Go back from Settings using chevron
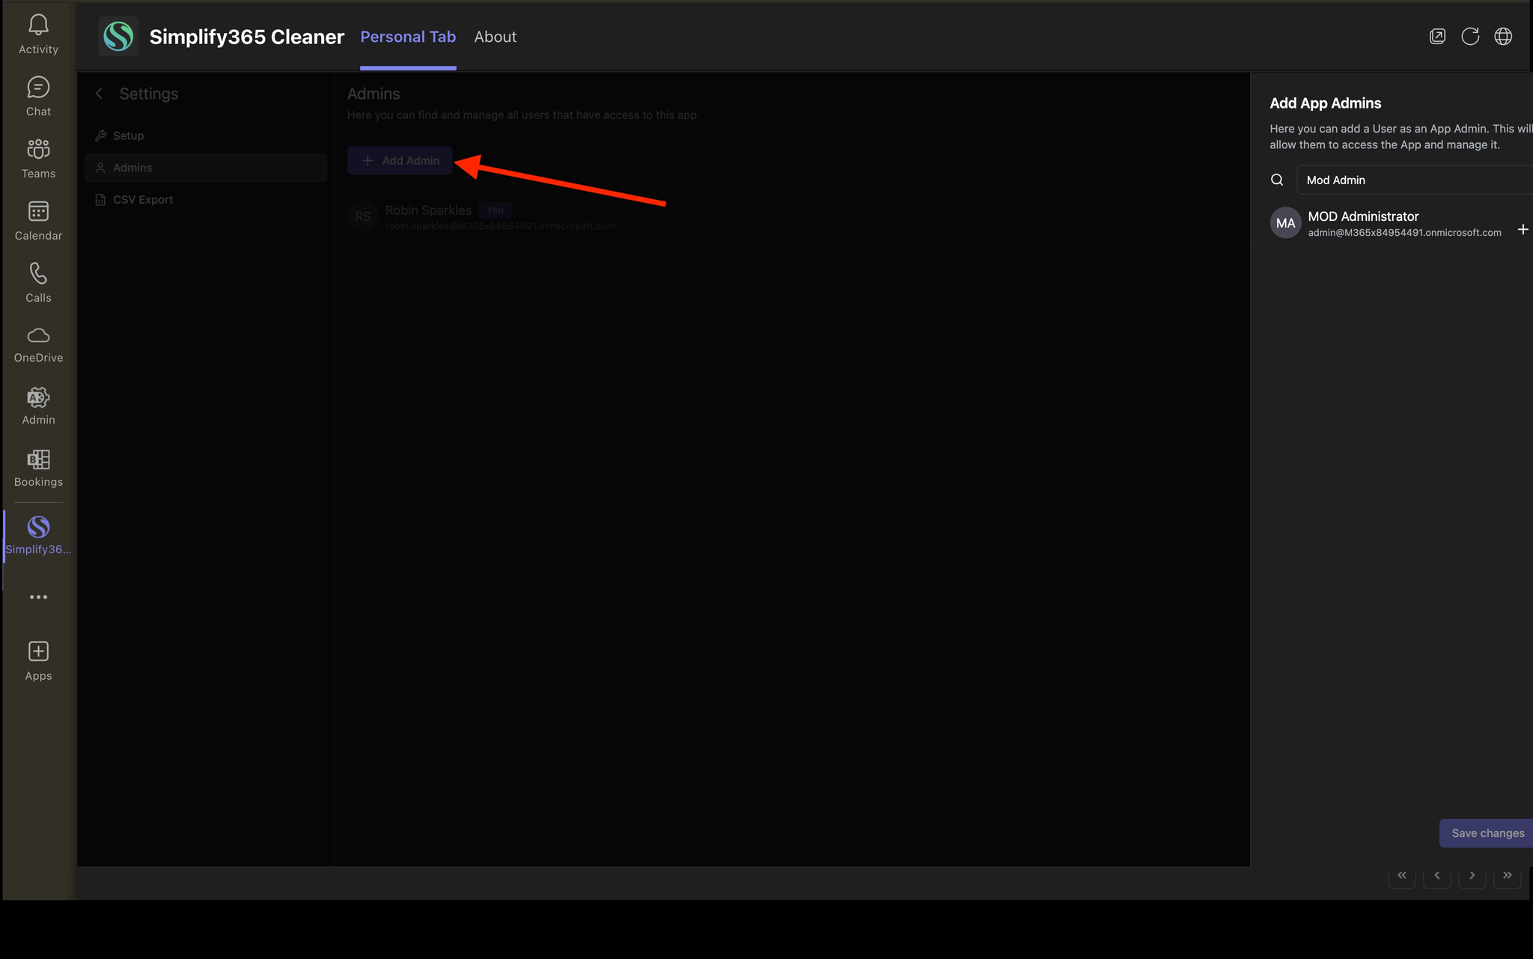 [99, 94]
